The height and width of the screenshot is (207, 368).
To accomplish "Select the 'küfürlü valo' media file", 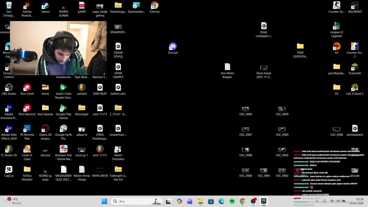I will [x=118, y=90].
